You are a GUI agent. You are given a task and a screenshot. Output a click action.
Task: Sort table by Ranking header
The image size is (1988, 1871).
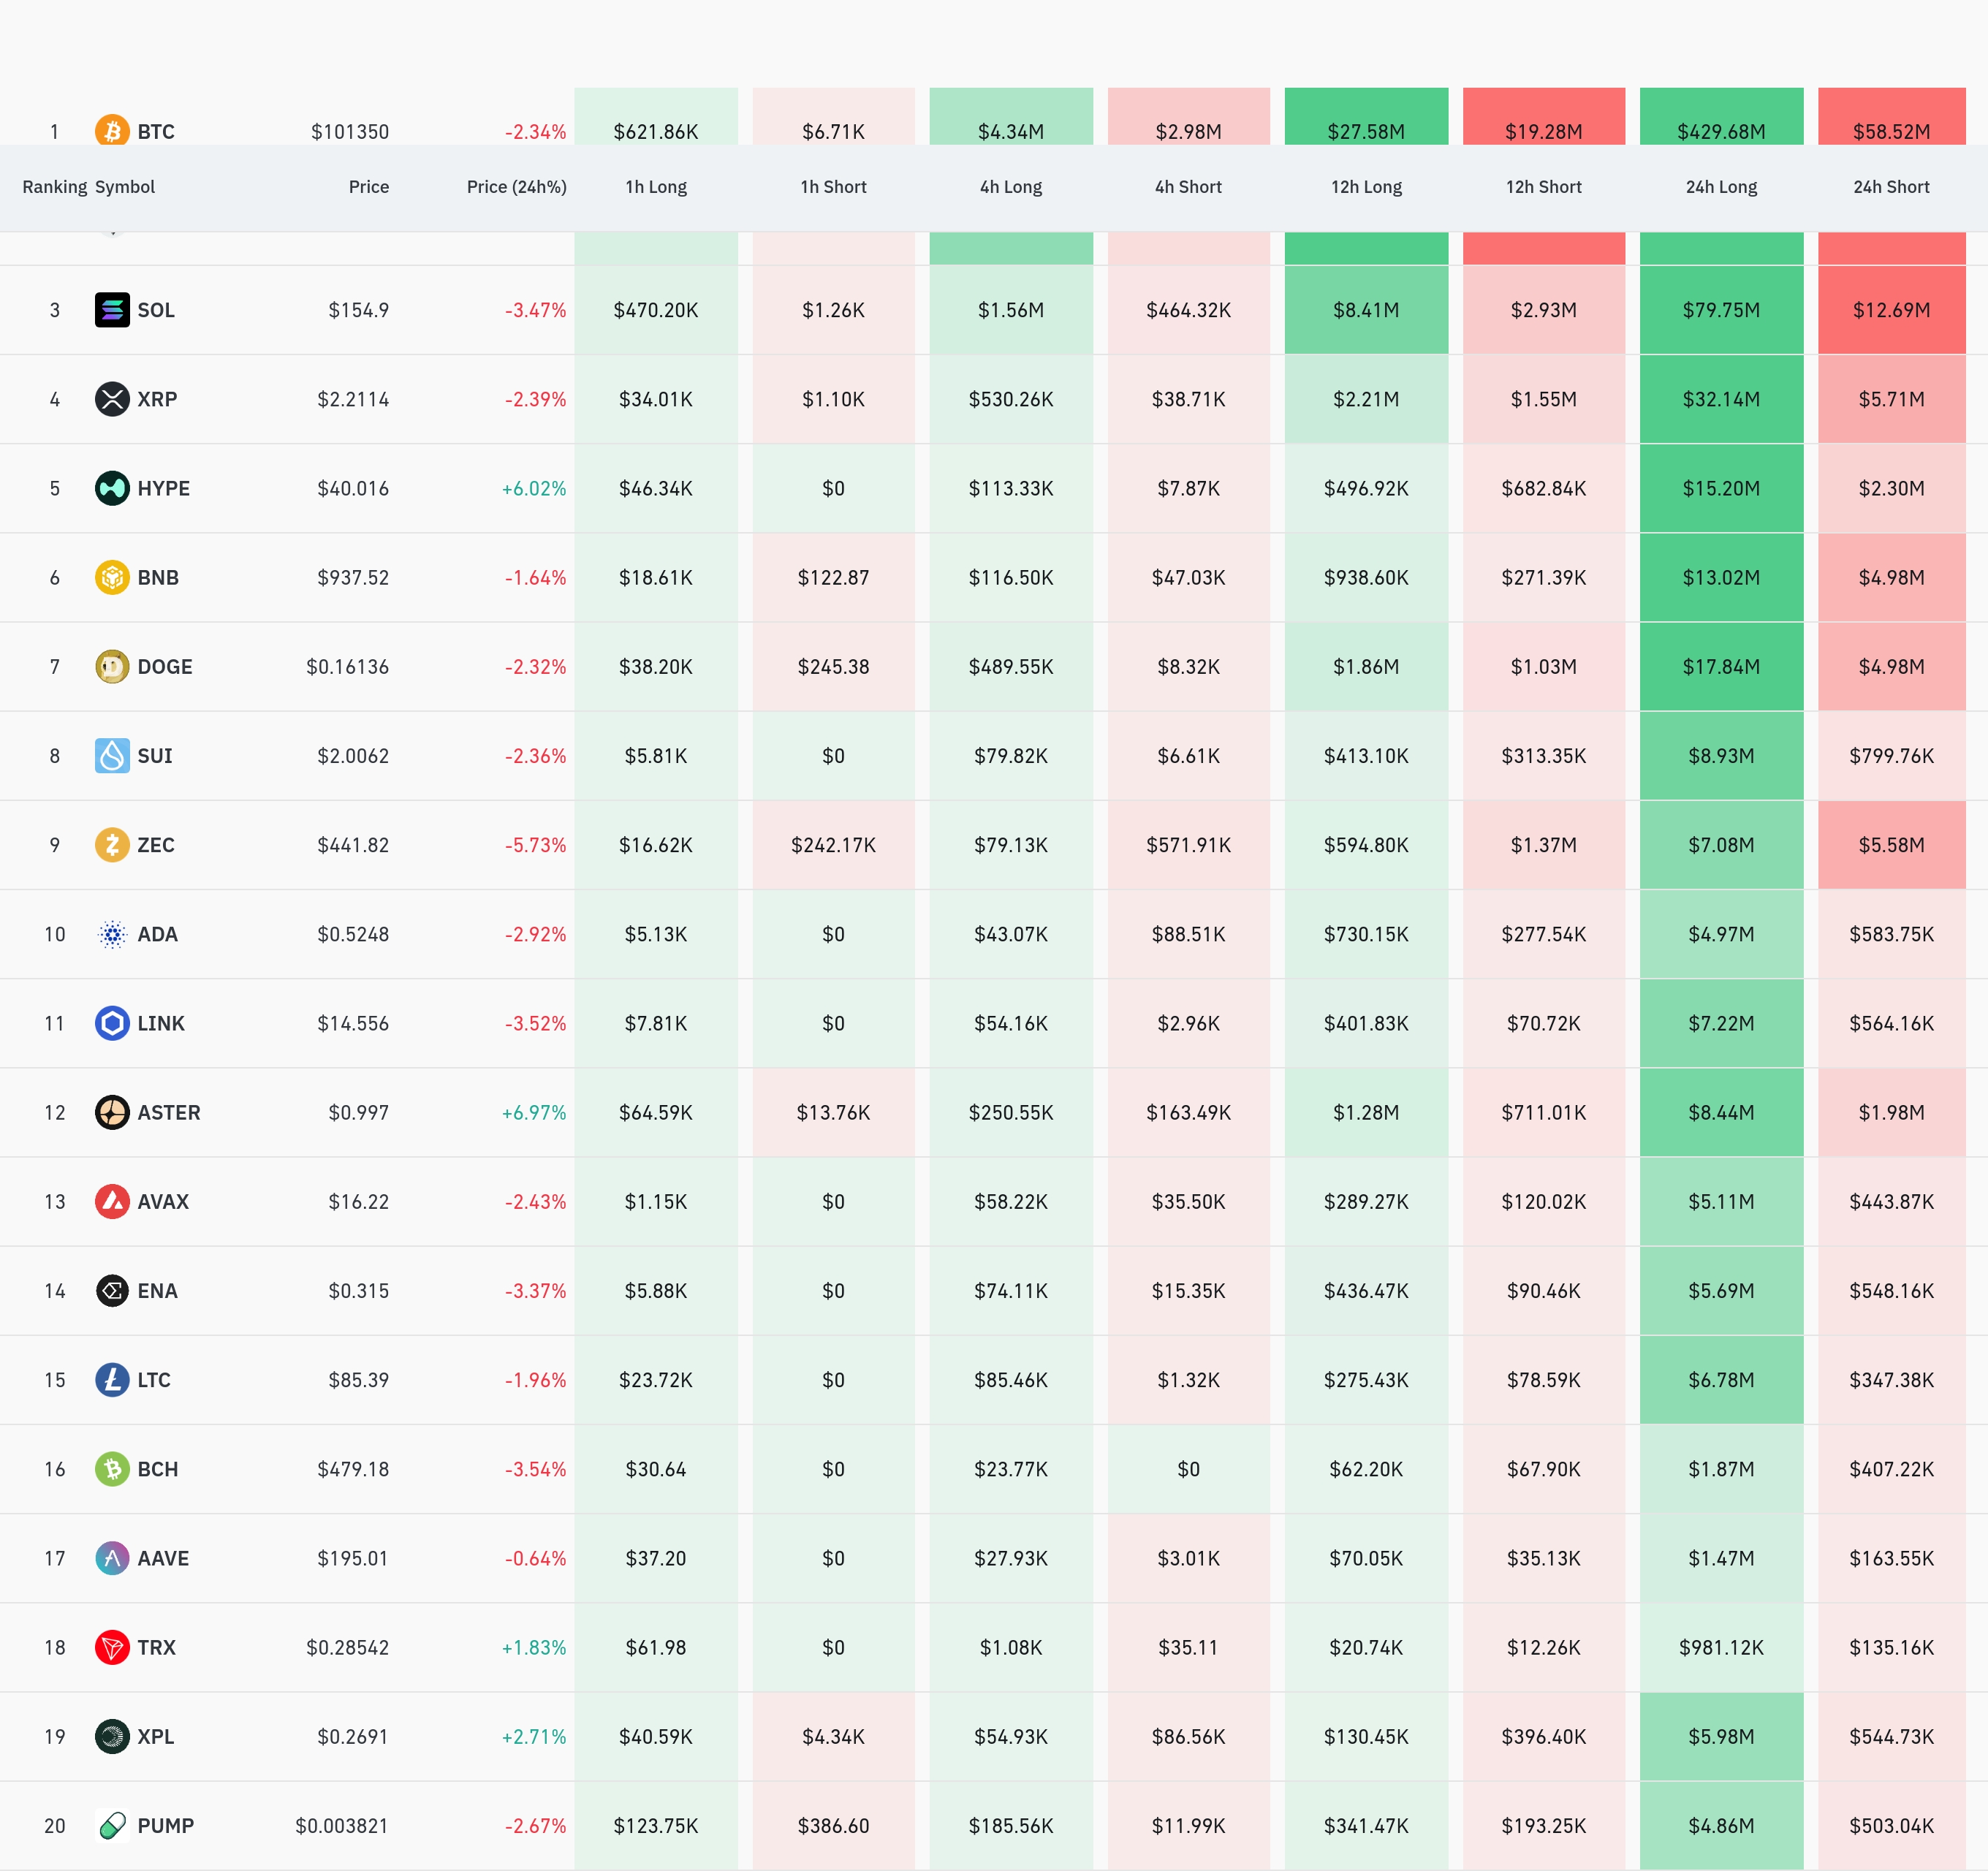[x=54, y=187]
